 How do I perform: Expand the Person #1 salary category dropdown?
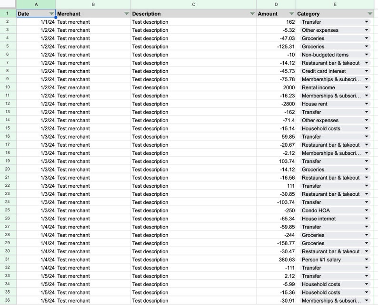coord(367,259)
